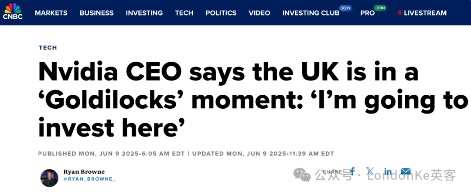Click the red Livestream dot icon

point(399,13)
